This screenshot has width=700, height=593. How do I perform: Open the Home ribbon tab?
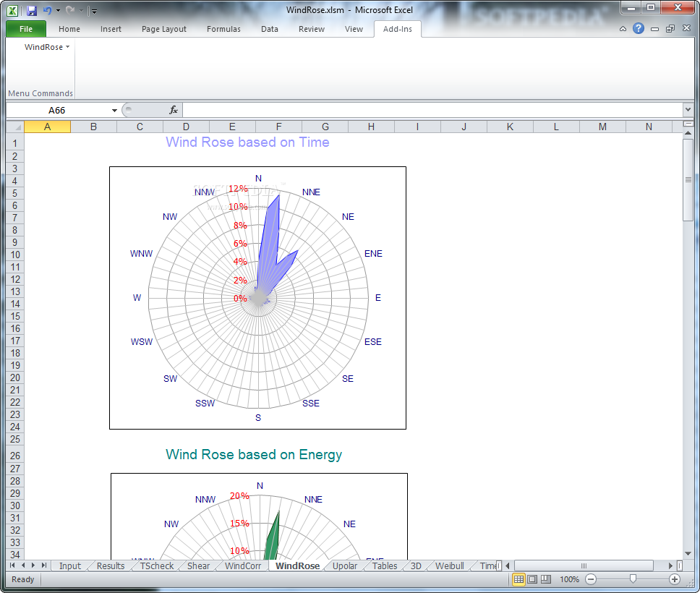(69, 29)
